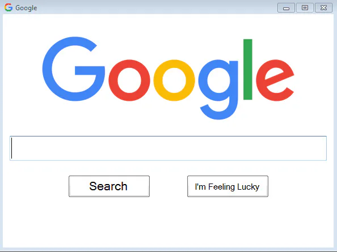Click the red letter o in the logo

(129, 80)
